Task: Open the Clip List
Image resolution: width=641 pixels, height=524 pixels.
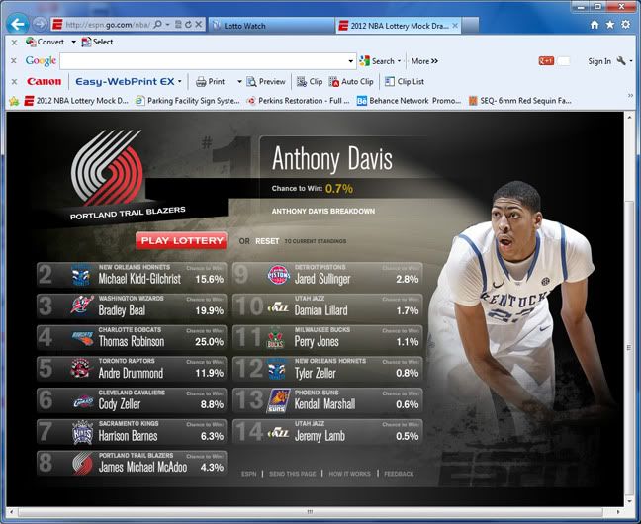Action: click(x=405, y=82)
